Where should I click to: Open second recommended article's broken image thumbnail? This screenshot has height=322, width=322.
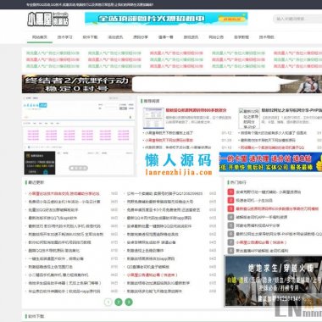[249, 118]
